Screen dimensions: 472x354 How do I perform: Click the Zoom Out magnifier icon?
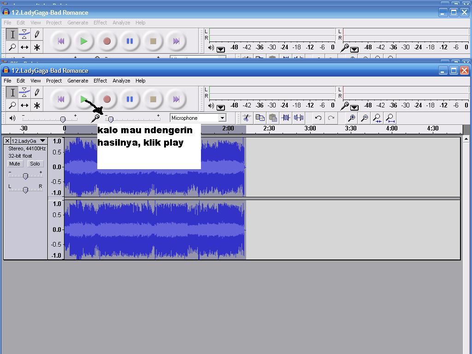coord(364,118)
